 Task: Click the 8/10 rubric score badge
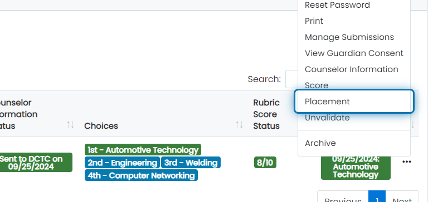tap(265, 163)
